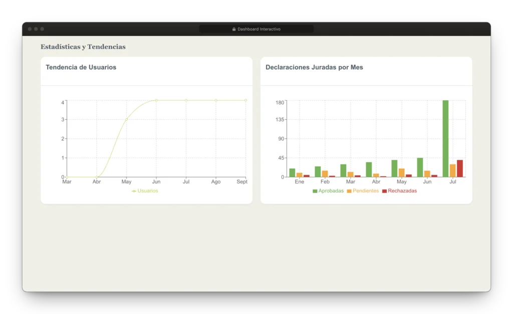Screen dimensions: 513x314
Task: Click the green Aprobadas legend swatch
Action: (x=315, y=191)
